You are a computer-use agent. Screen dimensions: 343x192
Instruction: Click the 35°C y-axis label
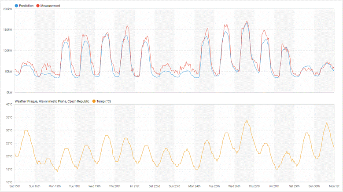pos(9,117)
